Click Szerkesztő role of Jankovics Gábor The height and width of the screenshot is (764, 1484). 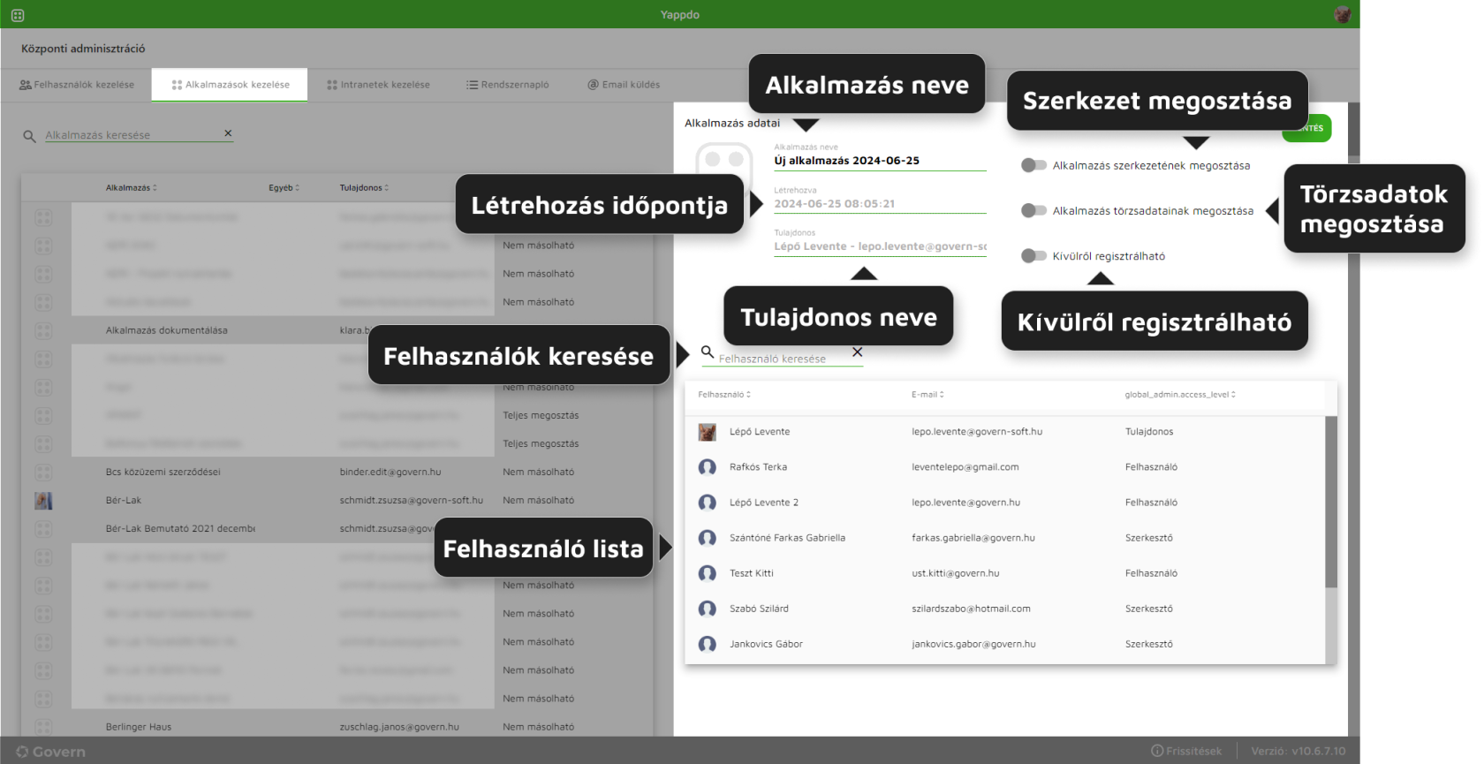click(1149, 644)
